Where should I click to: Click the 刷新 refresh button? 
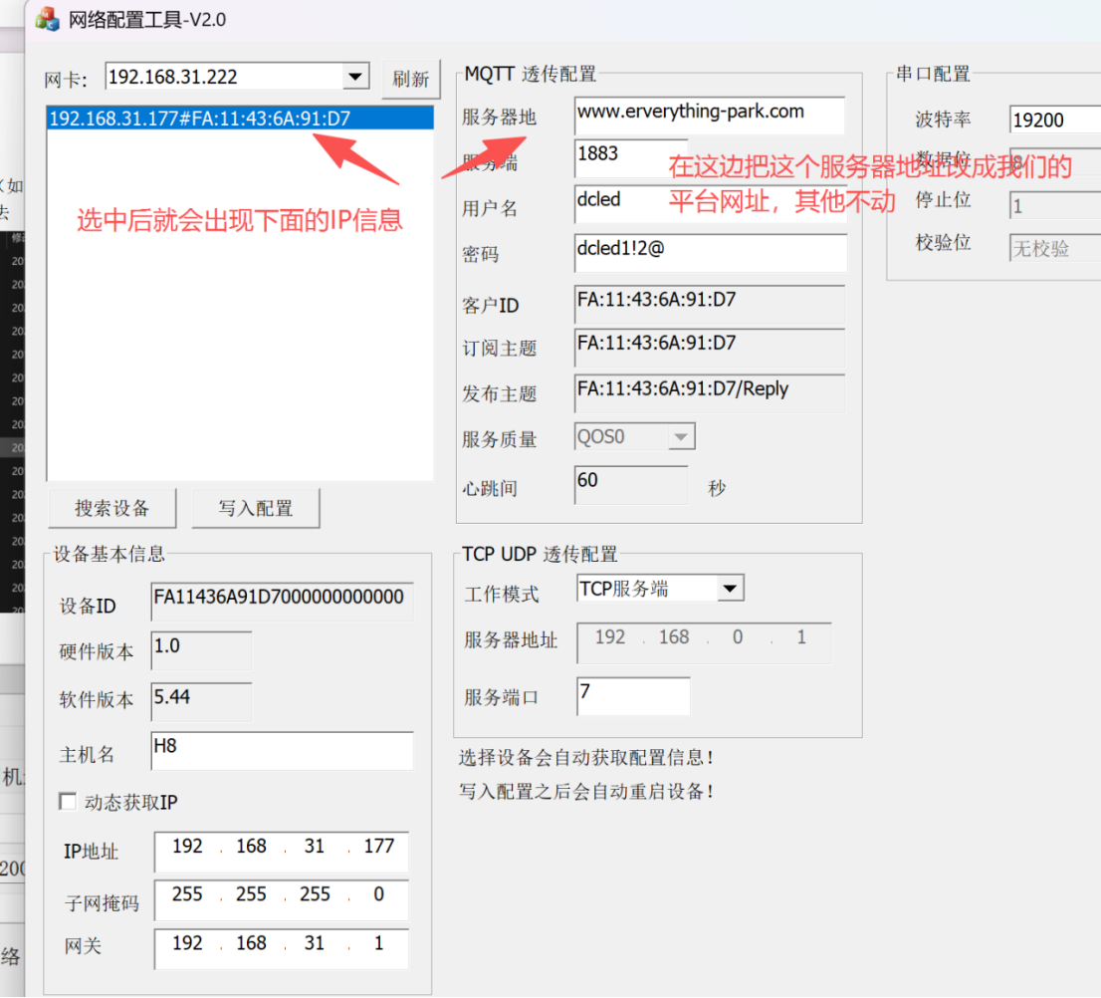coord(411,79)
